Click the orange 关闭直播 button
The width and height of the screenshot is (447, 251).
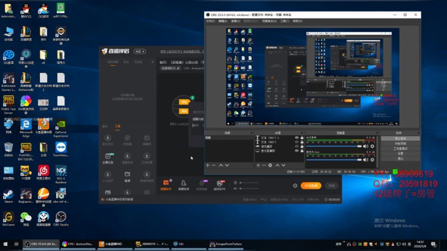click(x=311, y=186)
